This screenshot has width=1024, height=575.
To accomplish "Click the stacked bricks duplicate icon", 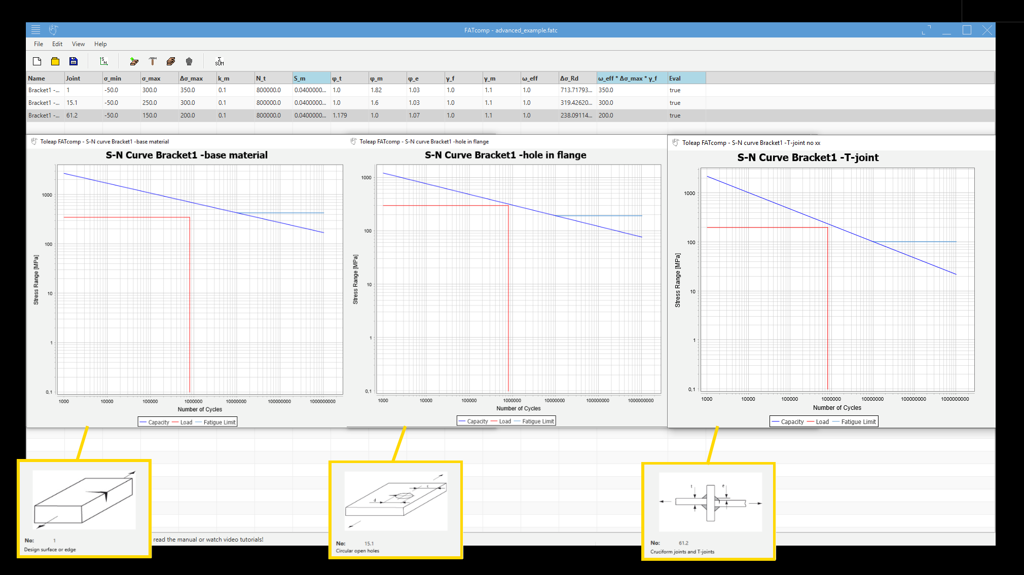I will 171,61.
